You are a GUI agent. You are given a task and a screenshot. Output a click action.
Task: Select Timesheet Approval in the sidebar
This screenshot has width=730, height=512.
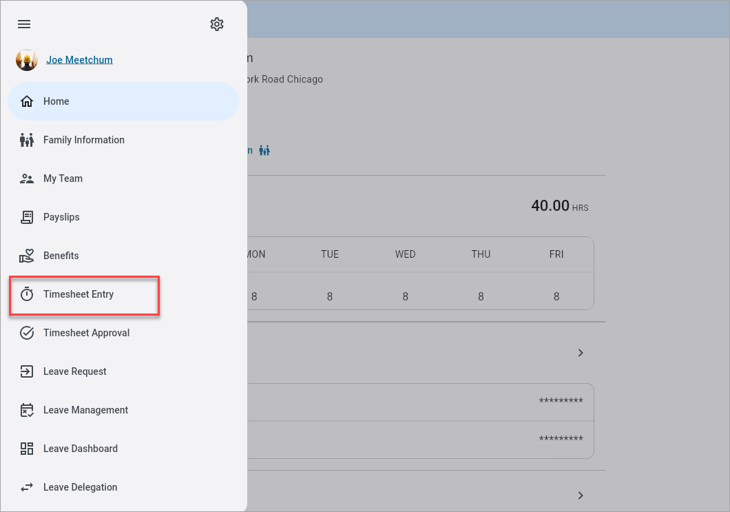86,333
